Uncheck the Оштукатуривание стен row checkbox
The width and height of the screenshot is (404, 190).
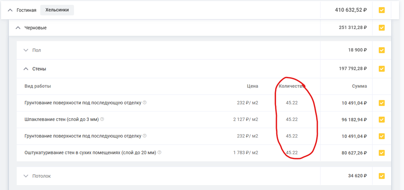coord(382,153)
